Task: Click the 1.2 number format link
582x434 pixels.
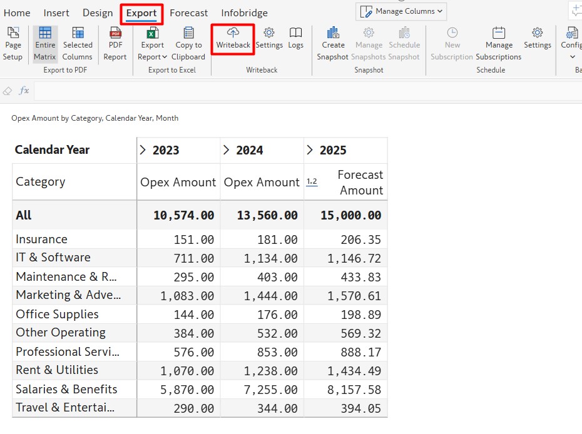Action: pyautogui.click(x=312, y=182)
